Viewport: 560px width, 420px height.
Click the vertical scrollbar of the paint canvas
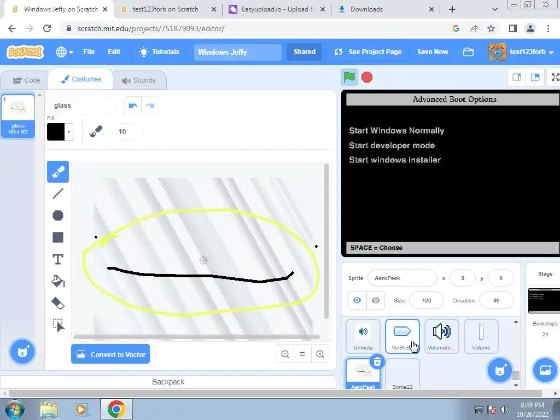click(x=326, y=241)
